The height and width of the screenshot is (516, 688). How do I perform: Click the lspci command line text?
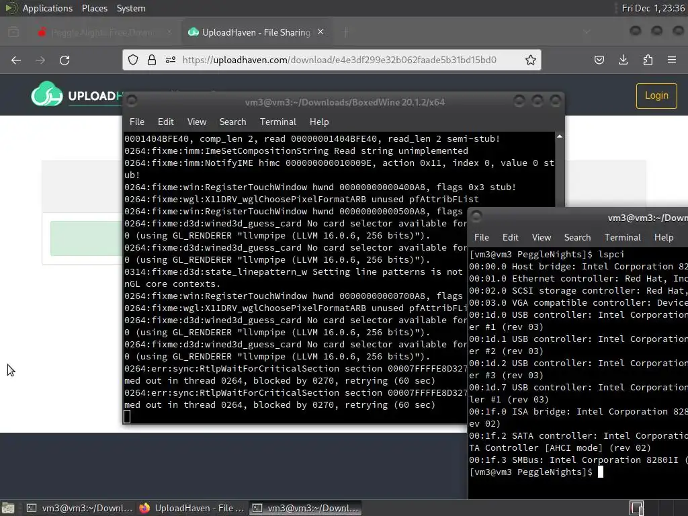pos(611,255)
